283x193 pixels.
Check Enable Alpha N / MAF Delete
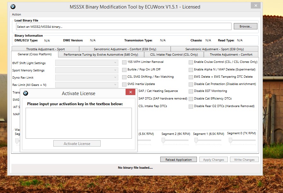191,70
